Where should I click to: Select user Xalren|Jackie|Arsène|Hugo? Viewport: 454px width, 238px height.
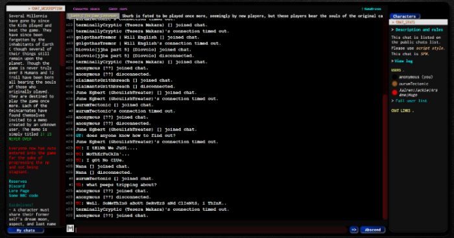coord(418,92)
